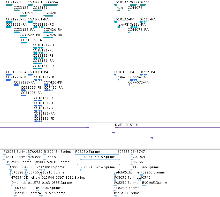Image resolution: width=220 pixels, height=197 pixels.
Task: Select the CG31928 gene label
Action: point(13,2)
